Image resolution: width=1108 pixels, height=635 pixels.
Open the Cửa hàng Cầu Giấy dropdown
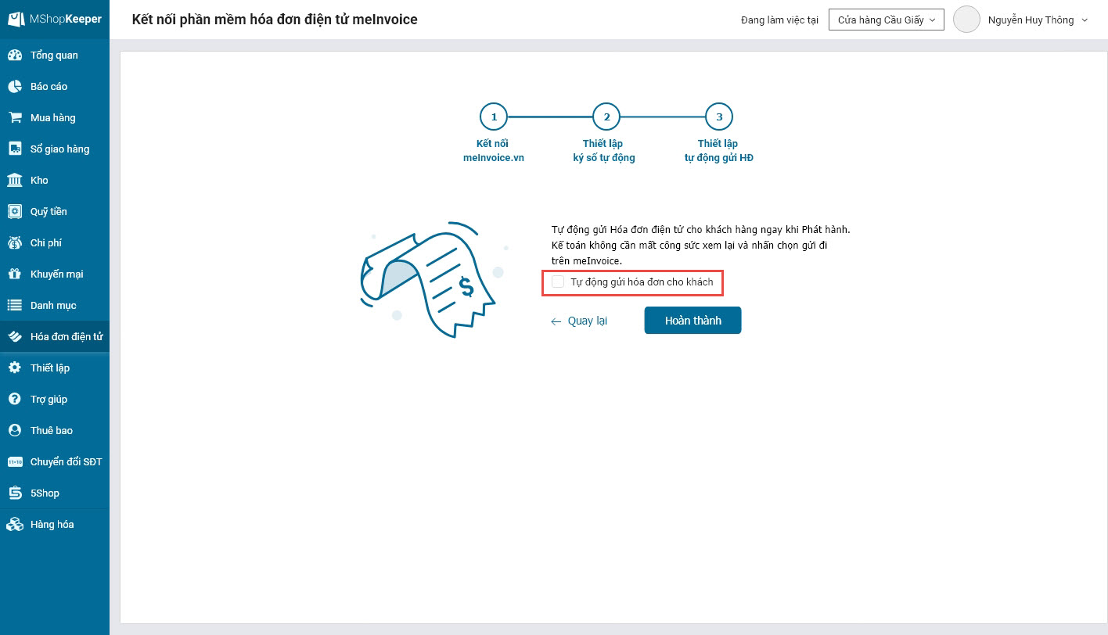point(887,20)
